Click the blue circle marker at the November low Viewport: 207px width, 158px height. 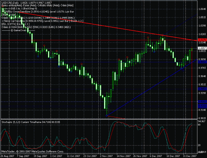pyautogui.click(x=107, y=116)
